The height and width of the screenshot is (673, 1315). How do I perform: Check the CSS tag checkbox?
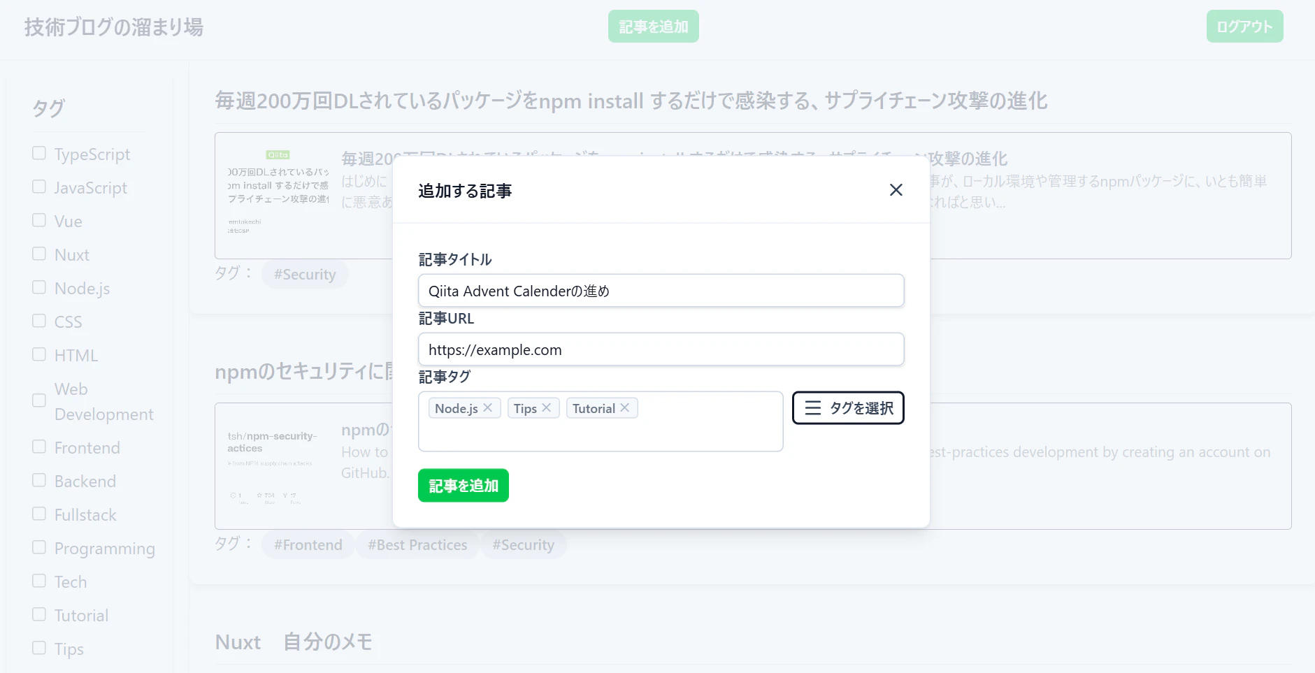pyautogui.click(x=39, y=321)
